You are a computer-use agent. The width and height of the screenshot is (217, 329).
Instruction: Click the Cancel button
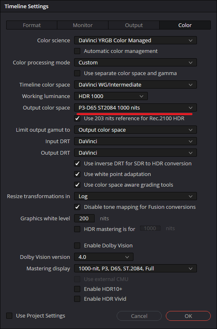point(139,316)
